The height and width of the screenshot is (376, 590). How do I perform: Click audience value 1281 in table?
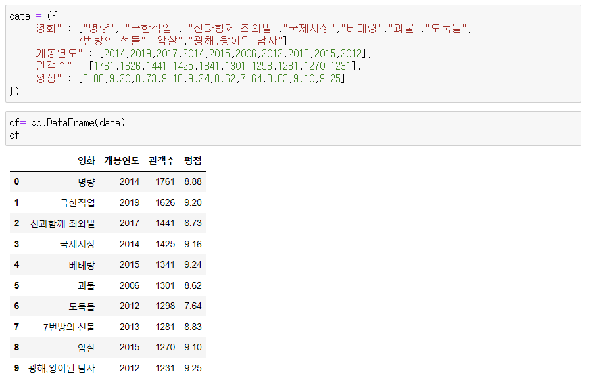coord(165,327)
